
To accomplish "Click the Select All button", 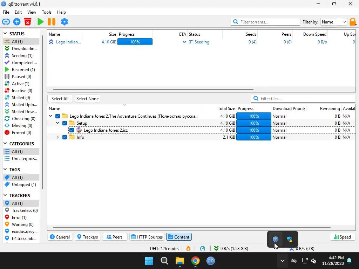I will pos(60,98).
